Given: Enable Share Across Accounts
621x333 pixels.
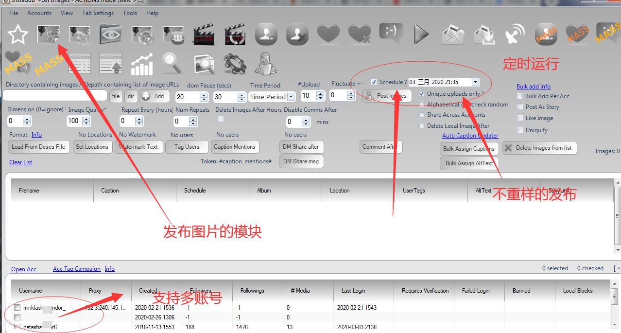Looking at the screenshot, I should [421, 115].
